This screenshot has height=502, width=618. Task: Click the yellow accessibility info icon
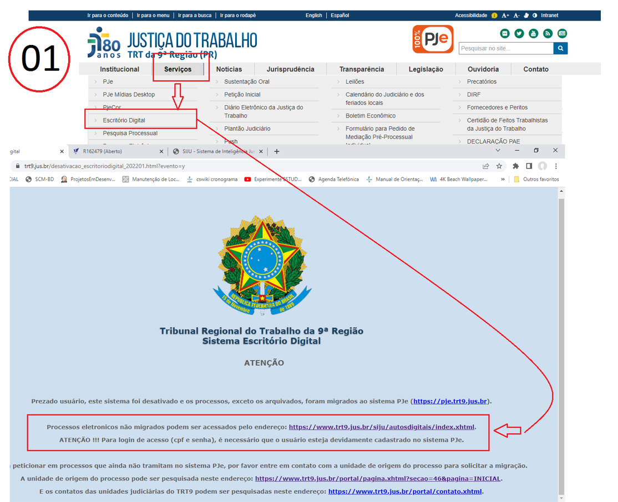click(x=494, y=16)
